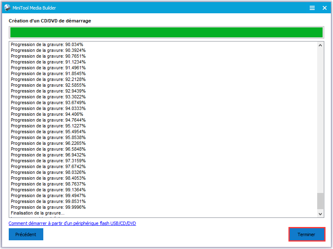The image size is (333, 249).
Task: Select the log line showing 91.8545%
Action: pyautogui.click(x=48, y=74)
